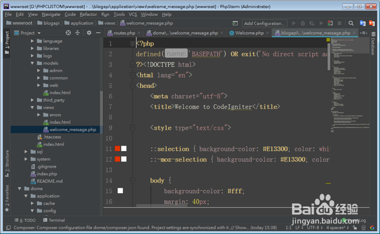Toggle fold marker on line 3
This screenshot has height=234, width=380.
tap(132, 64)
